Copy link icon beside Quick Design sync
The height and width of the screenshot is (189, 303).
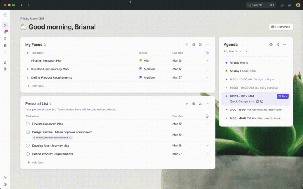[x=258, y=101]
